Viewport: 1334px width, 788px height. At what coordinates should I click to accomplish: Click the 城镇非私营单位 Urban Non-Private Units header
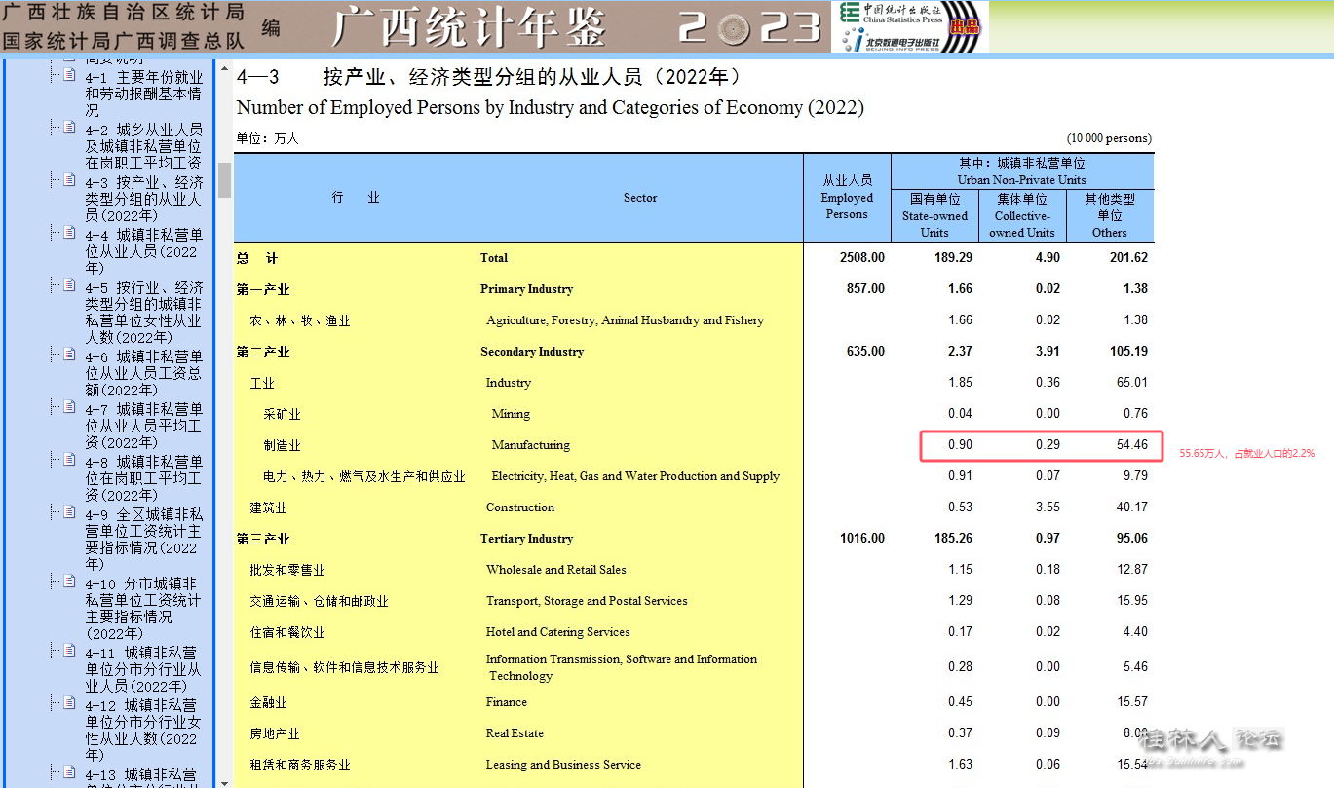tap(1022, 171)
